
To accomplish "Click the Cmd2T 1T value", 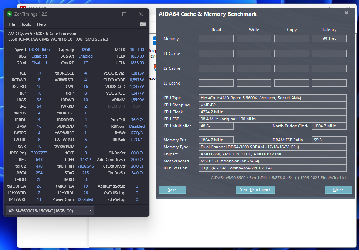I will [x=85, y=63].
